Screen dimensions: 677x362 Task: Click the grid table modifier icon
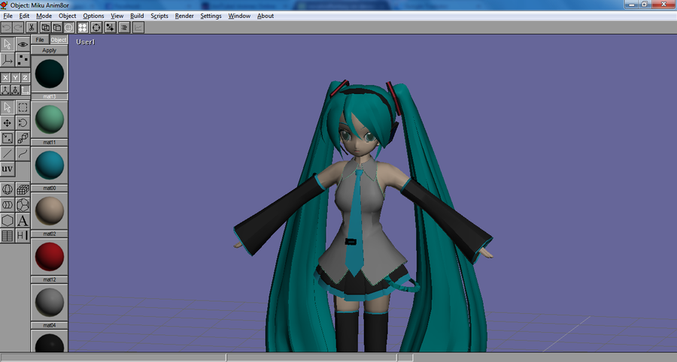tap(8, 236)
